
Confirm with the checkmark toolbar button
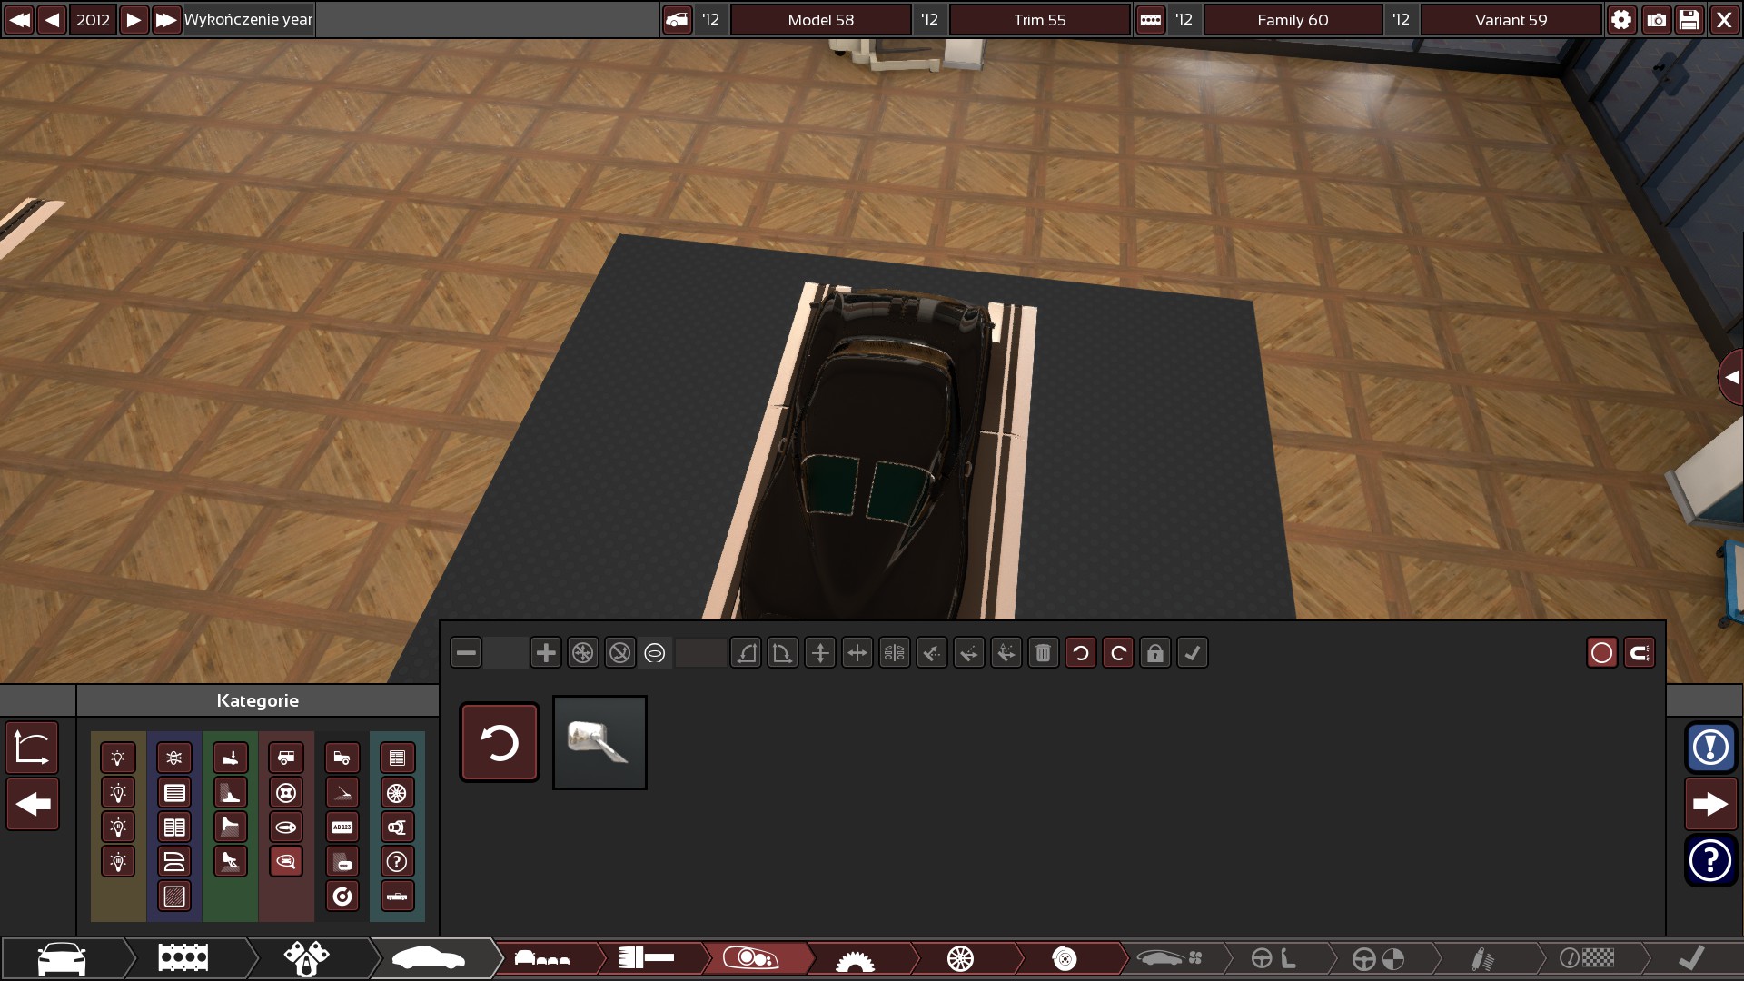click(1193, 653)
